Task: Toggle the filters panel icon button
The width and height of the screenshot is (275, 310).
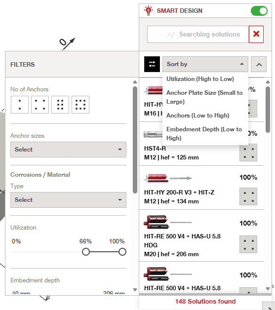Action: [152, 64]
